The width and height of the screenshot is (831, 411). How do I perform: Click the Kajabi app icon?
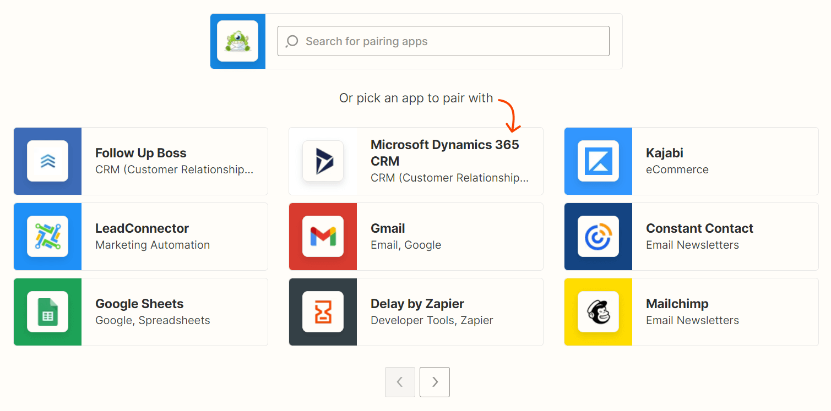tap(598, 161)
